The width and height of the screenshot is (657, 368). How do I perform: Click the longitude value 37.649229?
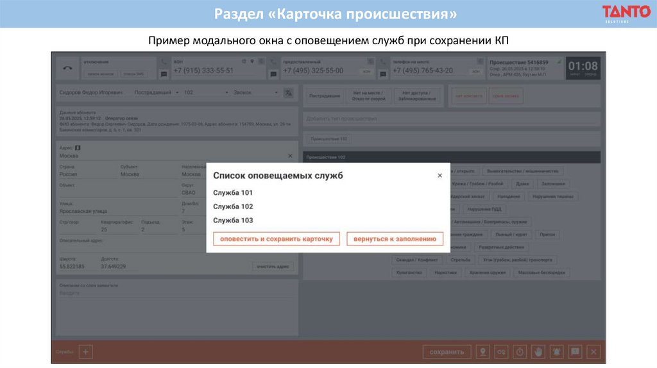113,266
